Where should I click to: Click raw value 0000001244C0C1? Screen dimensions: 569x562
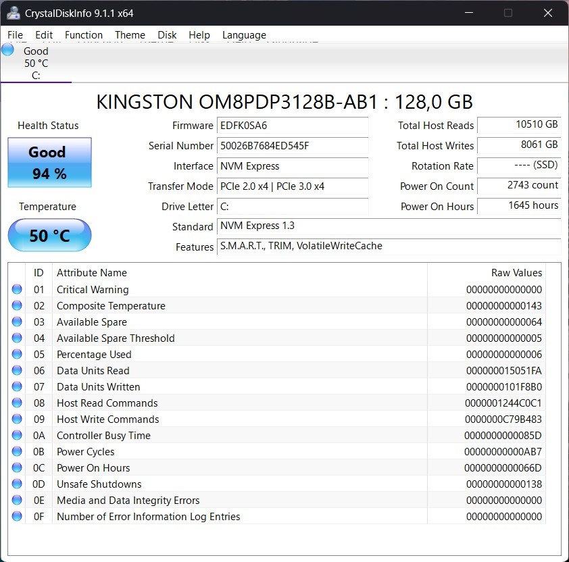point(503,403)
